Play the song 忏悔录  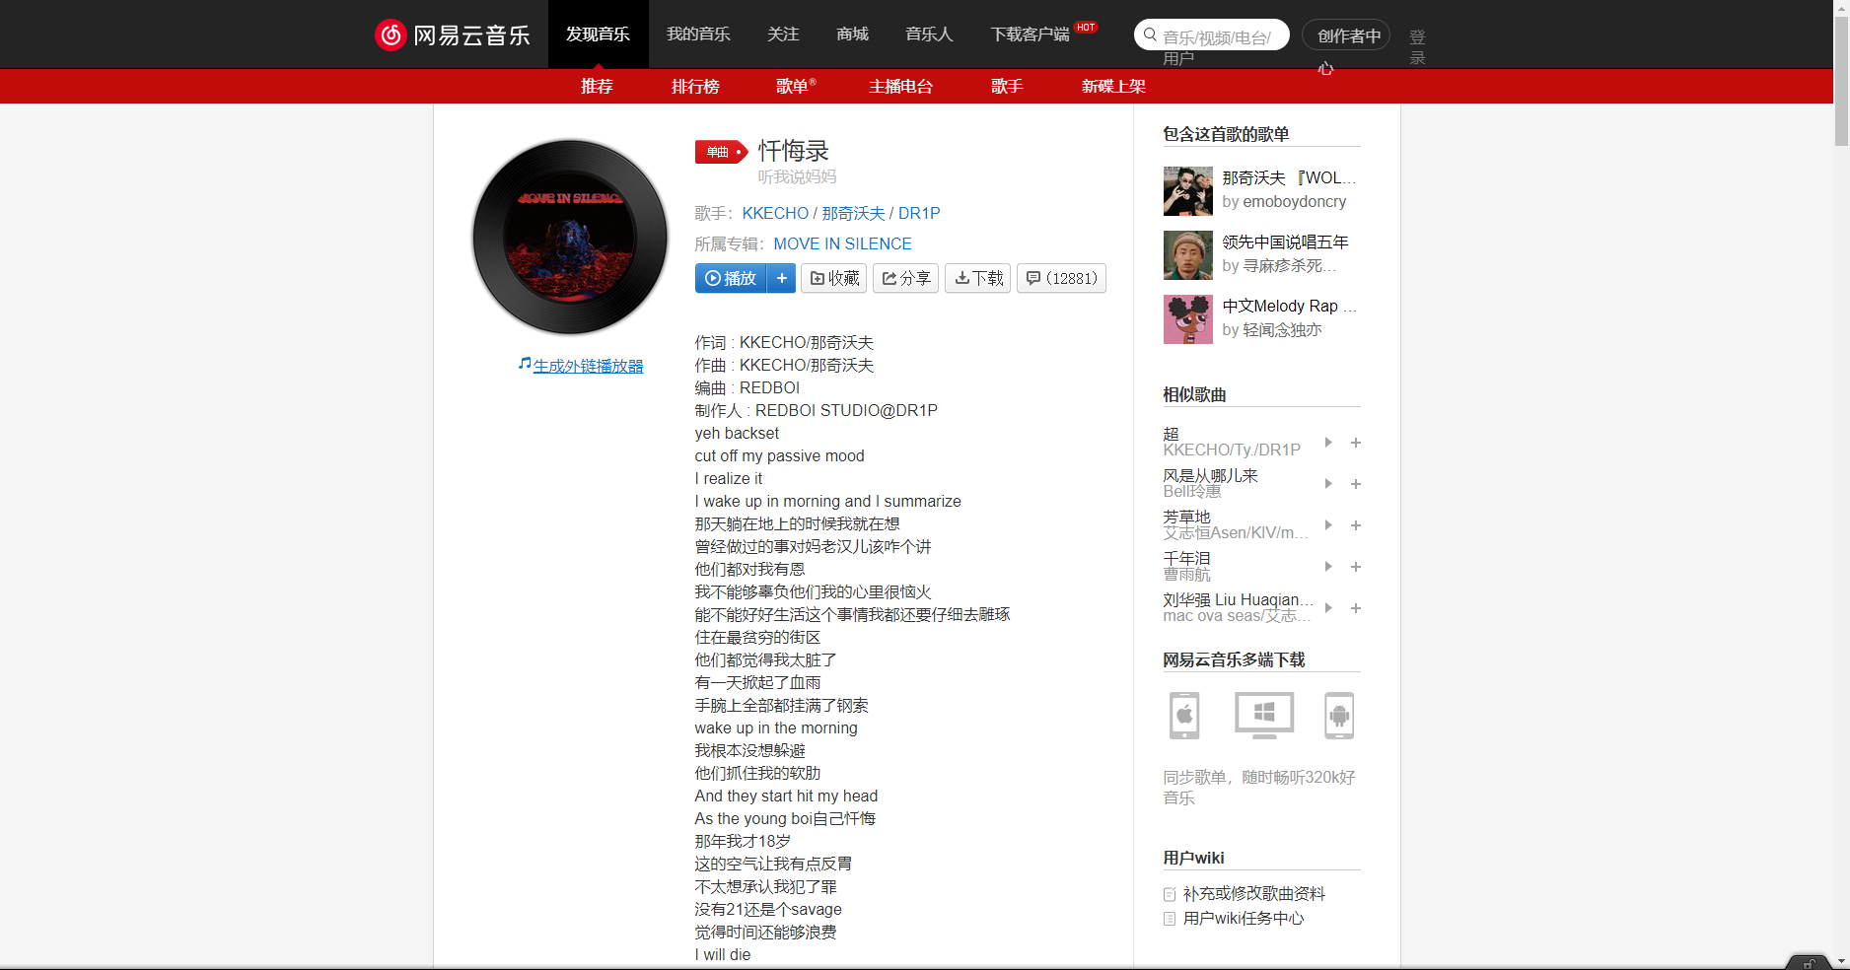click(730, 278)
